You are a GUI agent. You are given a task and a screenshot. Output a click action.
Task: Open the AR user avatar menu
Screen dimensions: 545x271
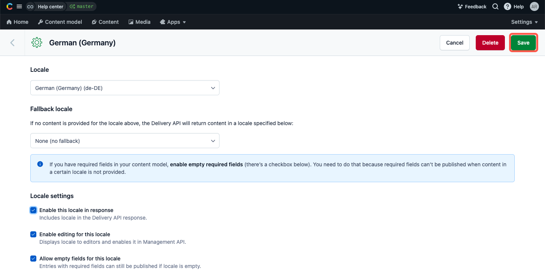(x=534, y=6)
